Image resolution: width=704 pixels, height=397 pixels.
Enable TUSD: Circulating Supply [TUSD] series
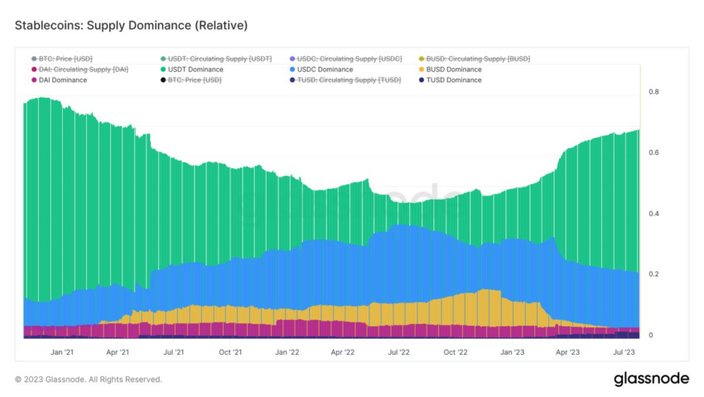click(345, 80)
